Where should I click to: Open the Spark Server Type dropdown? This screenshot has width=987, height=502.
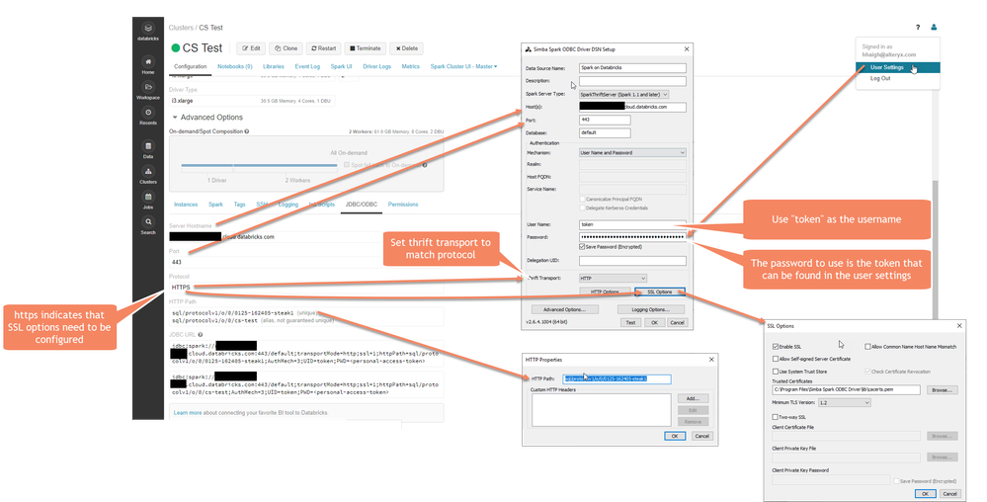pyautogui.click(x=623, y=95)
